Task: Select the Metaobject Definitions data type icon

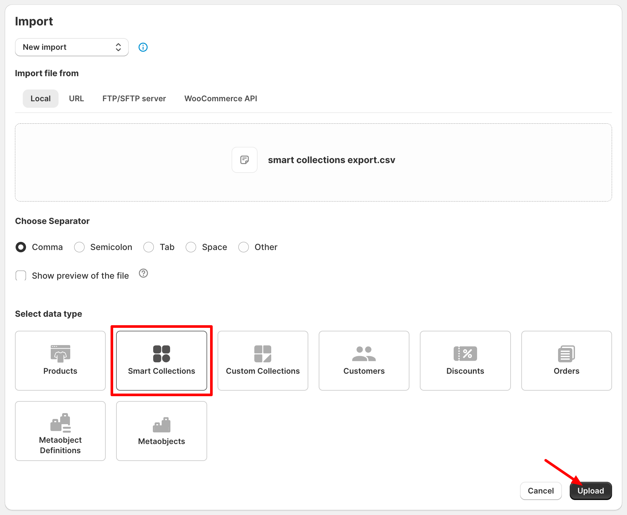Action: click(x=60, y=431)
